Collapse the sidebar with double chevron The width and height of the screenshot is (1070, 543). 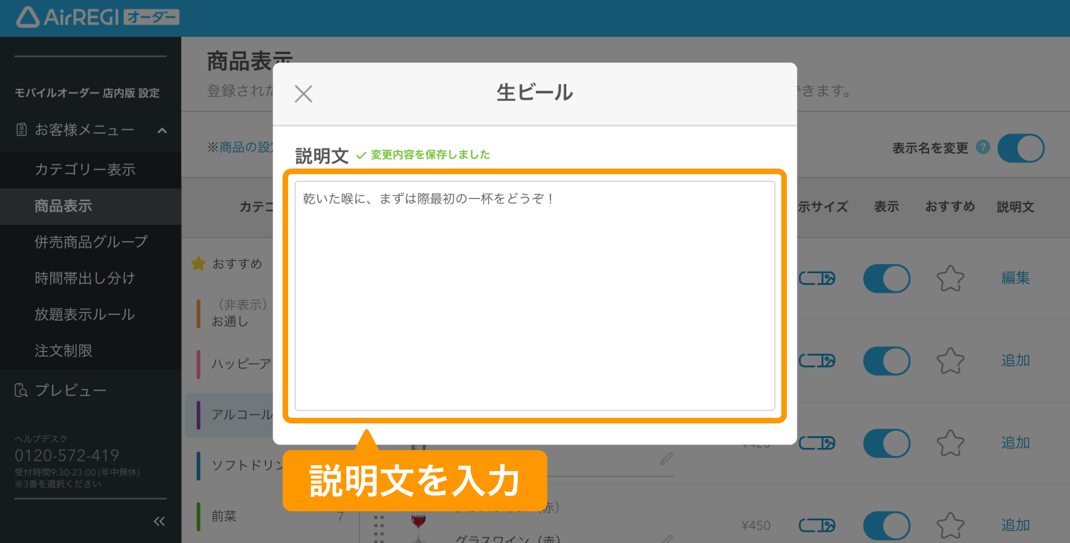(x=159, y=521)
